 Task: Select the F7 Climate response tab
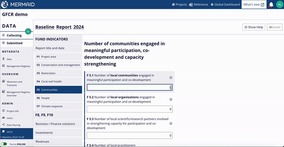point(59,107)
